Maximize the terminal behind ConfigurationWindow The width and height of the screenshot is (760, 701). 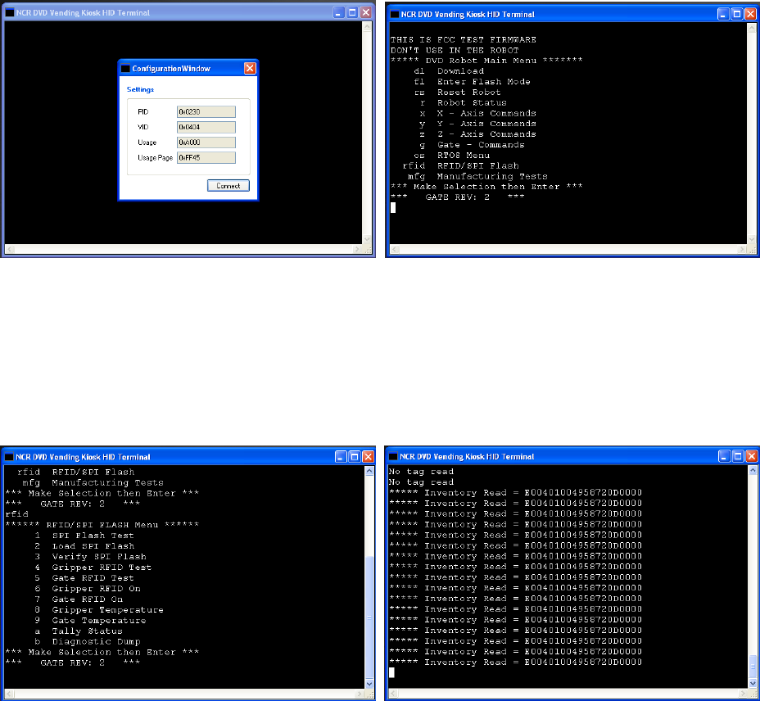tap(352, 12)
